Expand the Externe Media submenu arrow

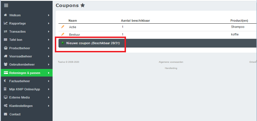coord(49,97)
